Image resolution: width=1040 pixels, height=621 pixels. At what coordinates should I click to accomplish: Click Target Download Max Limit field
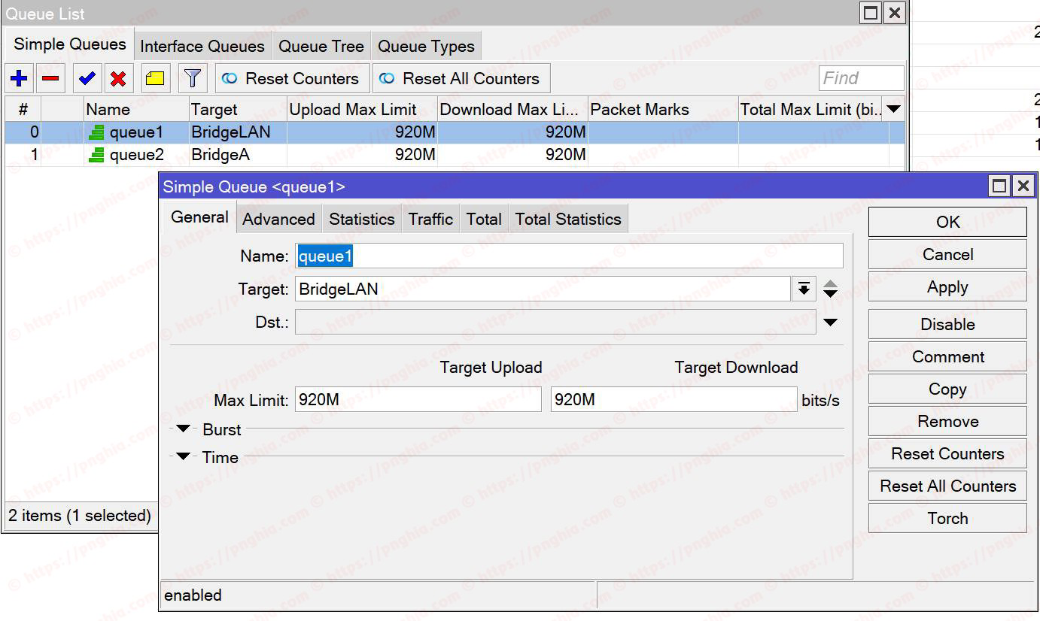(674, 399)
